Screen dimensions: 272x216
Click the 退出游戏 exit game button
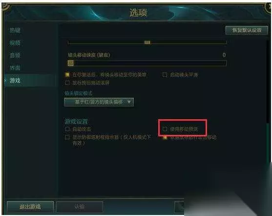[x=30, y=207]
